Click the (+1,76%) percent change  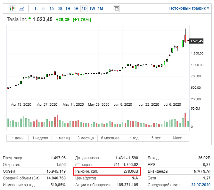[82, 20]
